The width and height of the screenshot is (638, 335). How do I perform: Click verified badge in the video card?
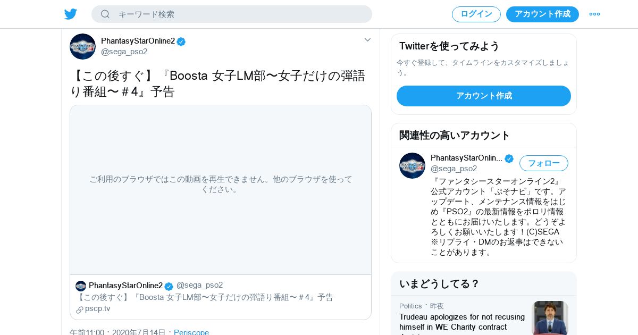(x=169, y=286)
